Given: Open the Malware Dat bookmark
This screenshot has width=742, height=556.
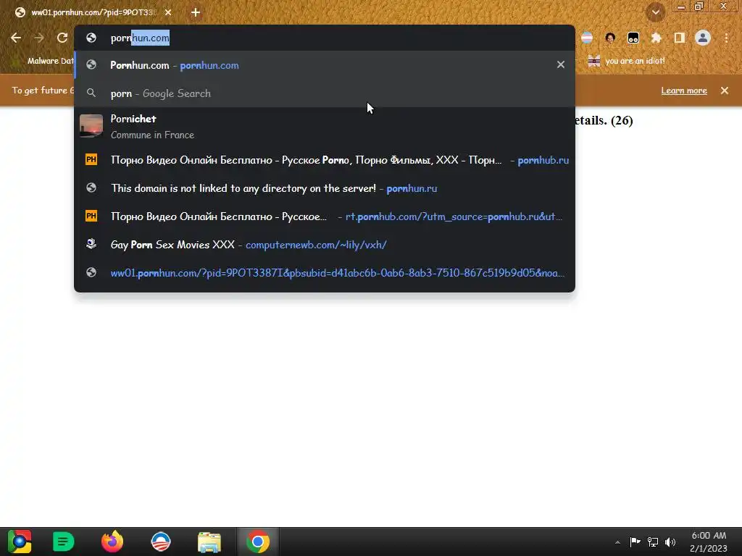Looking at the screenshot, I should (x=43, y=61).
